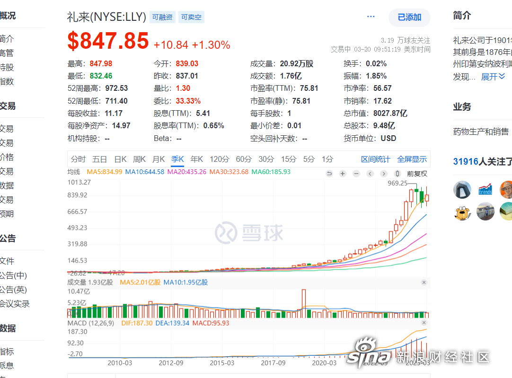
Task: Click the 31916人关注 followers heading
Action: tap(483, 161)
